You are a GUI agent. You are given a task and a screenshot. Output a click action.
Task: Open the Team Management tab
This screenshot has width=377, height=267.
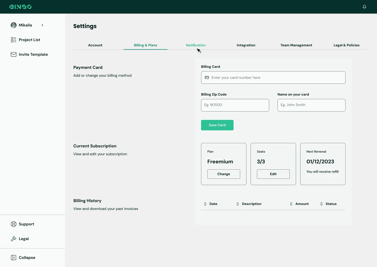(296, 45)
